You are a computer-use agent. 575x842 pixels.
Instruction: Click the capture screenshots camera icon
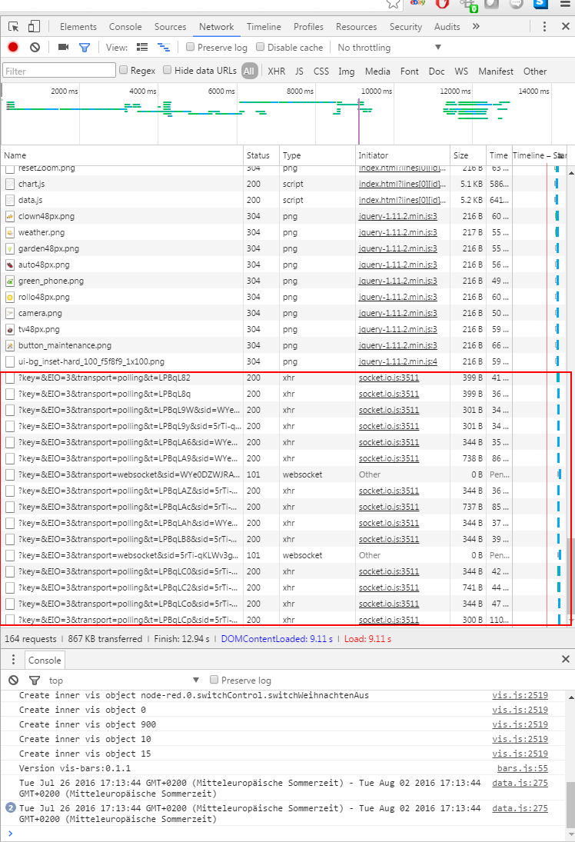click(63, 48)
